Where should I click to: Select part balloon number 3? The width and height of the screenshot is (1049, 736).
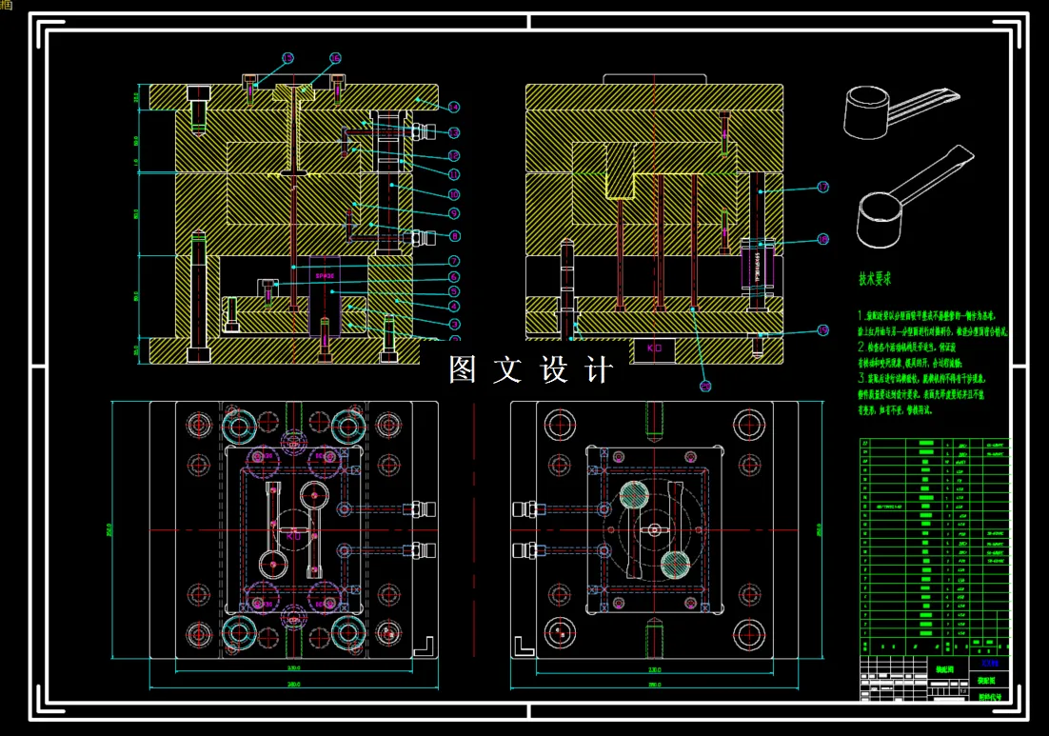(454, 325)
